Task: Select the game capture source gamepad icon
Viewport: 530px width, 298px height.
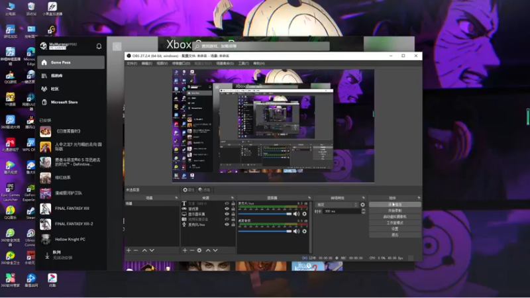Action: (184, 209)
